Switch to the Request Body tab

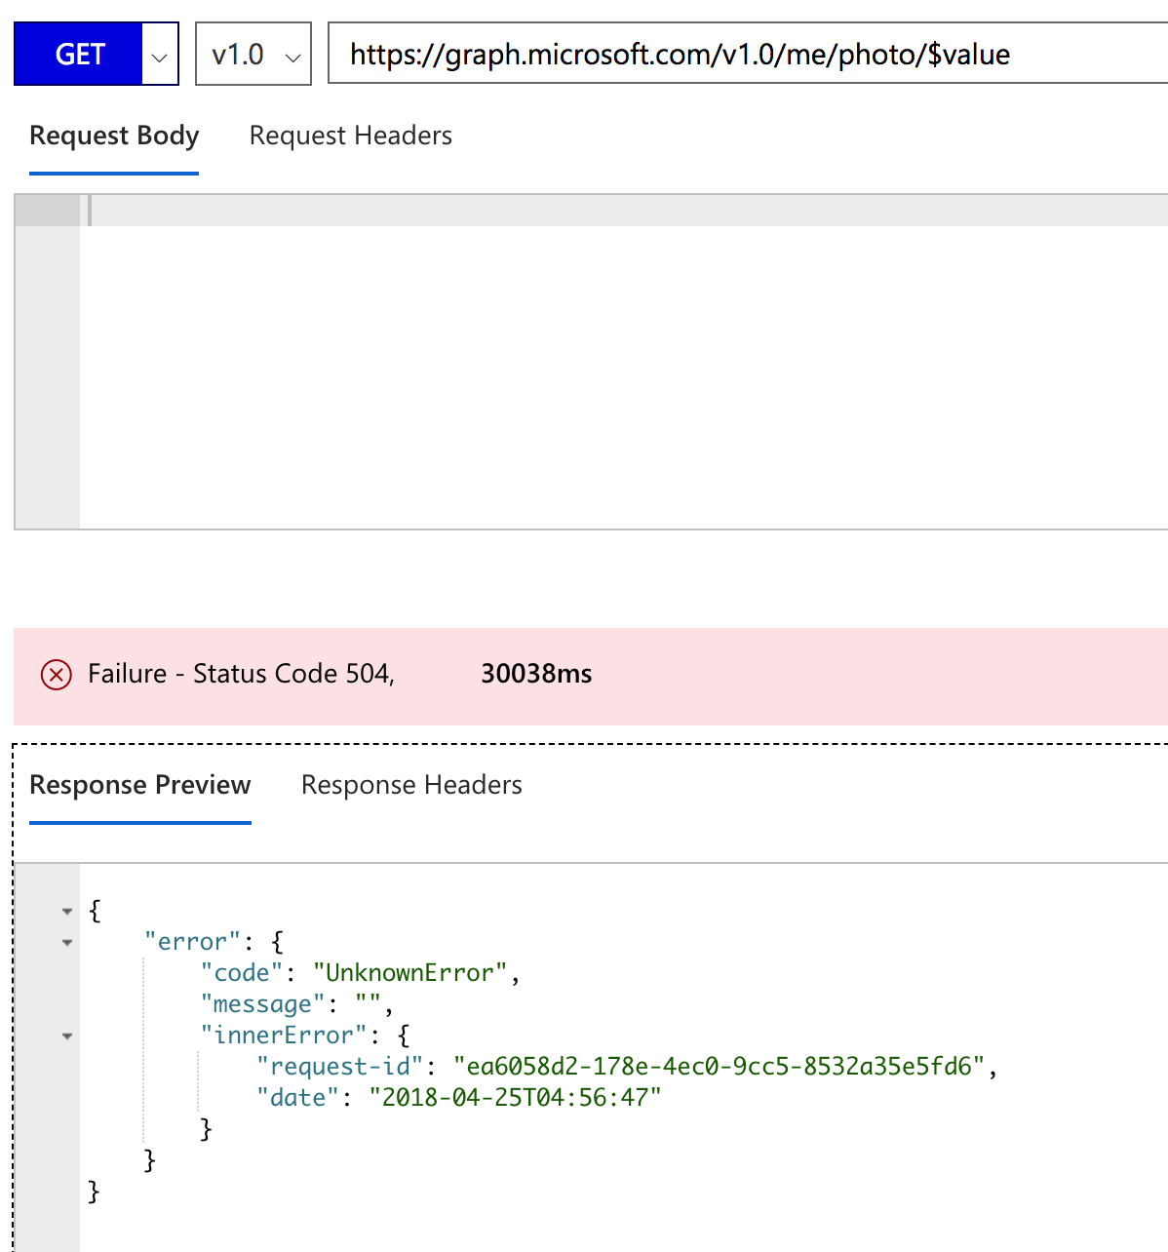click(114, 136)
